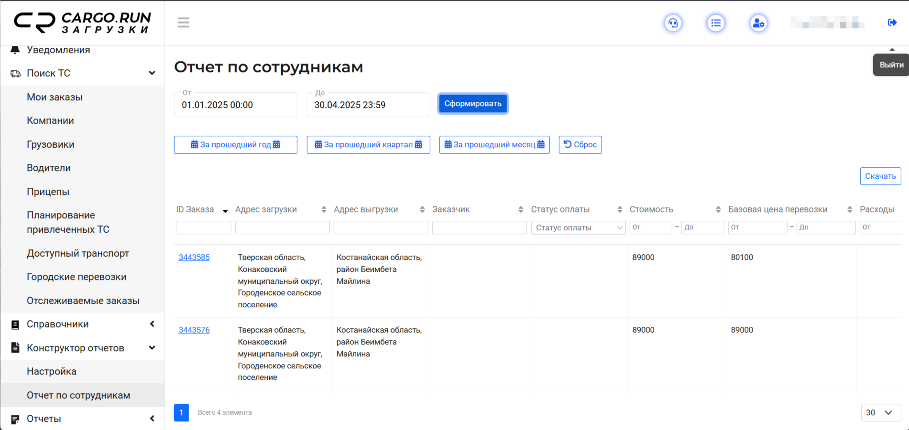Click the Конструктор отчетов document icon

[x=15, y=348]
